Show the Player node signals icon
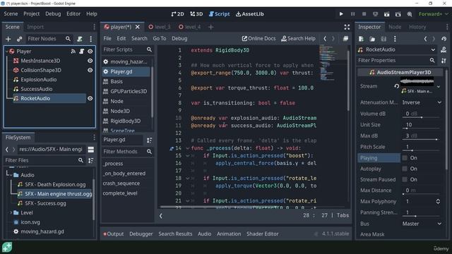Screen dimensions: 452x254 pos(73,52)
